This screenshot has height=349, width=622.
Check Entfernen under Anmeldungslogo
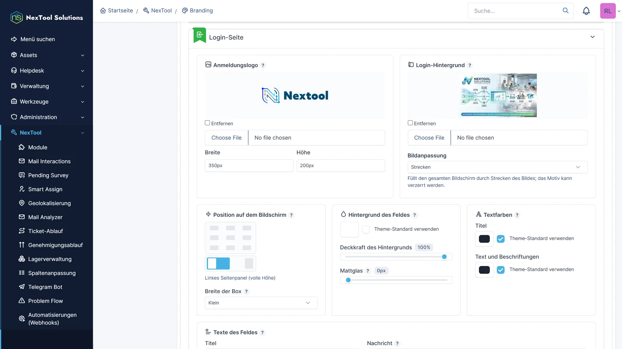[x=208, y=123]
